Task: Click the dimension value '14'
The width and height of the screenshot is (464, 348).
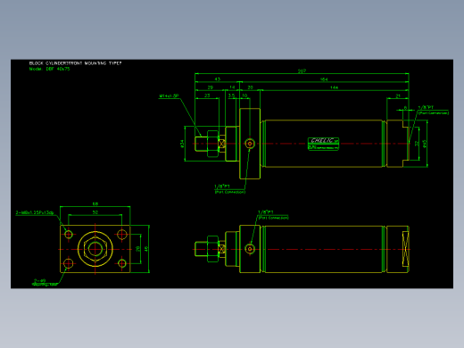Action: coord(232,87)
